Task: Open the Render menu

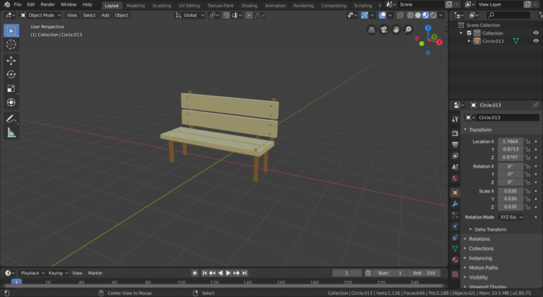Action: [47, 4]
